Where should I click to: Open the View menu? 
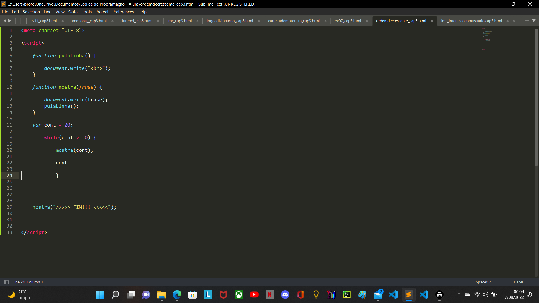[x=60, y=12]
